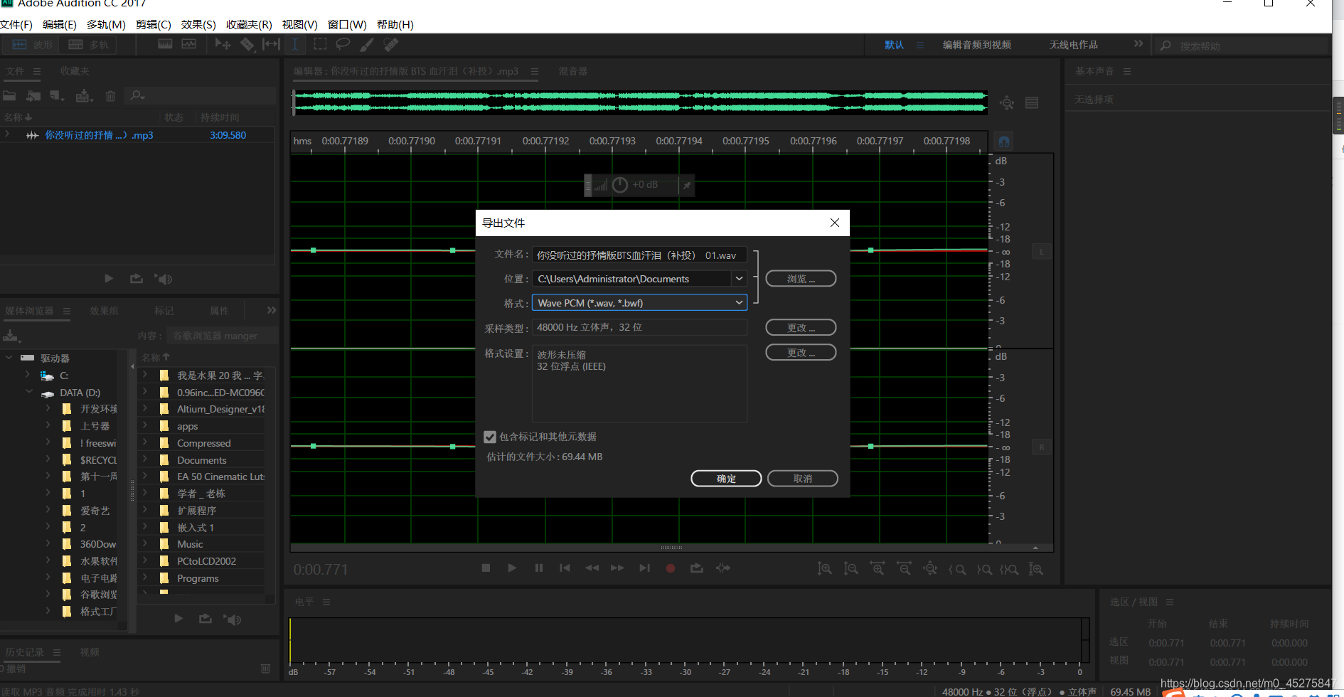The image size is (1344, 697).
Task: Stop playback in transport controls
Action: tap(486, 568)
